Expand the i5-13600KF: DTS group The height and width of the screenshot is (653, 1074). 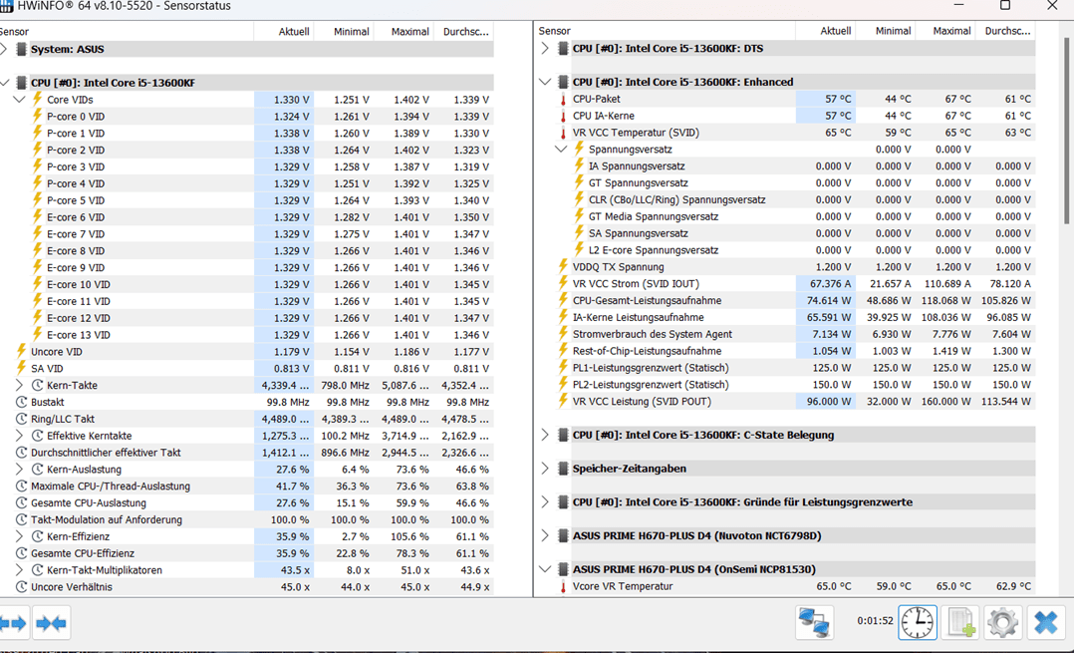click(545, 49)
